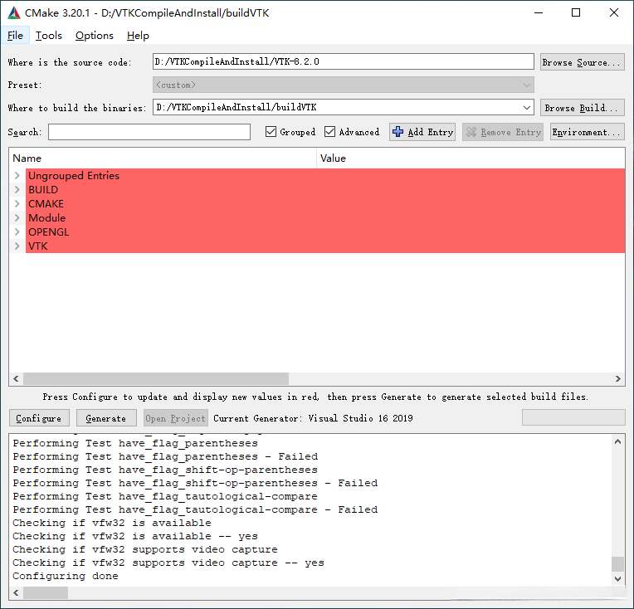
Task: Click the progress bar next to generator
Action: pyautogui.click(x=573, y=417)
